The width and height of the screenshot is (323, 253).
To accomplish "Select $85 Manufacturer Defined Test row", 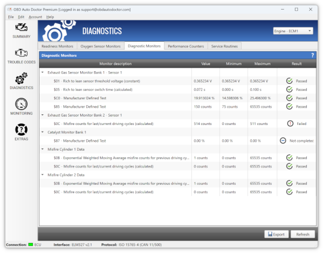I will [x=178, y=106].
